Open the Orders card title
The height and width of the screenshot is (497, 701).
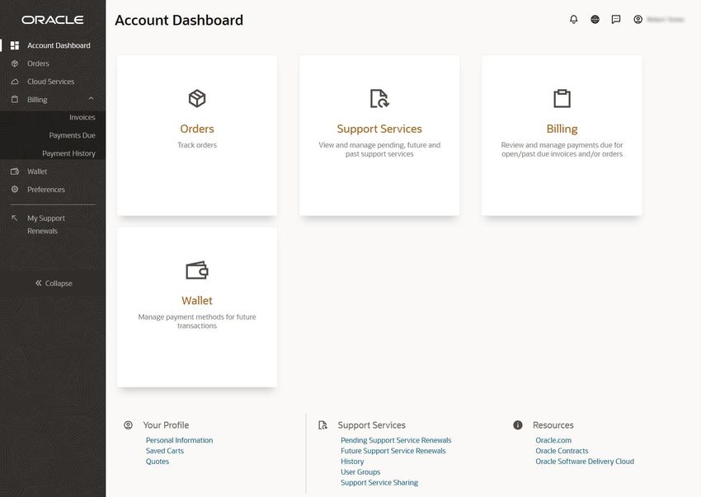click(197, 129)
